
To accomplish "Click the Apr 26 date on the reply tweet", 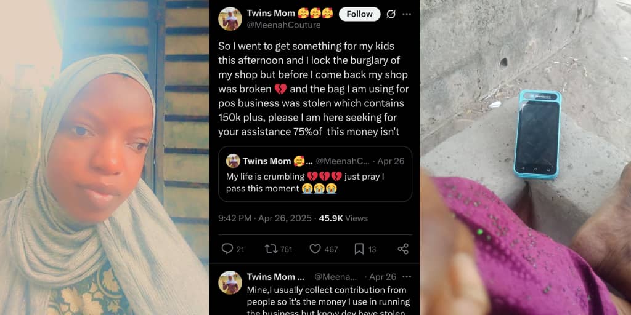I will pyautogui.click(x=383, y=277).
